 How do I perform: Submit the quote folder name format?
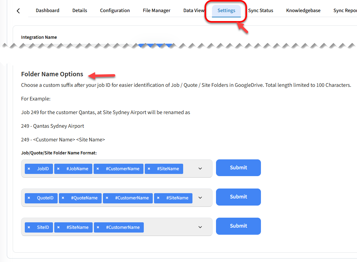click(x=238, y=197)
